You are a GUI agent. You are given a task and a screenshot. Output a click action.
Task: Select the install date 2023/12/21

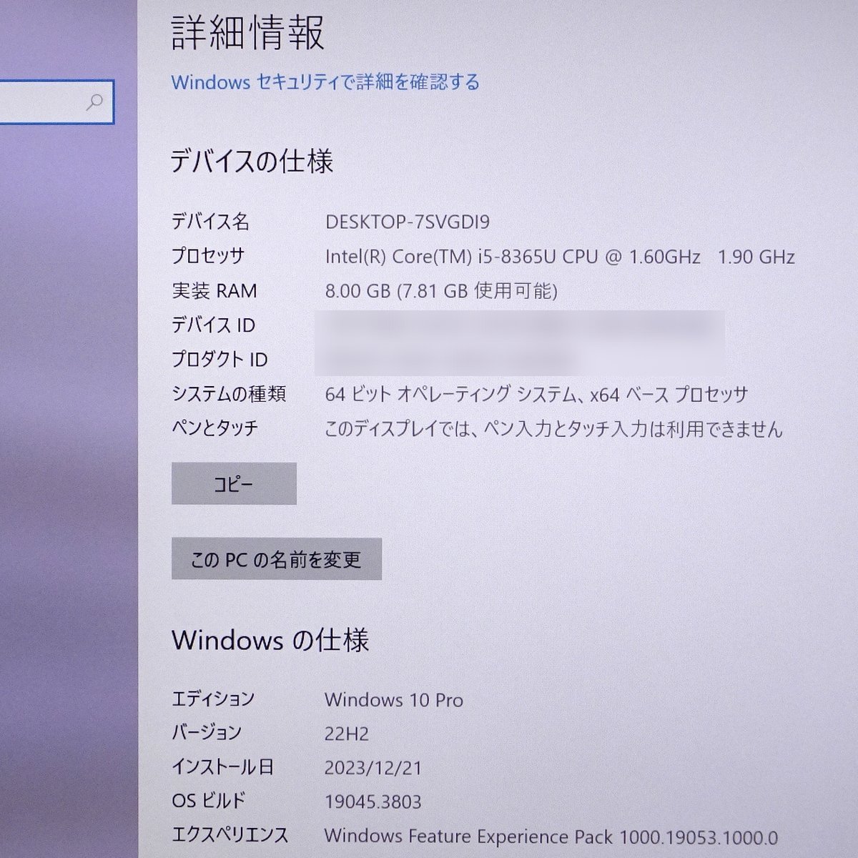pos(373,769)
